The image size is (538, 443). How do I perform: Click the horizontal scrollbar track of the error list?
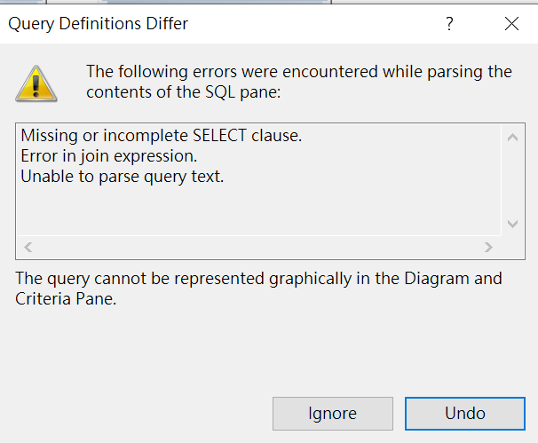click(x=257, y=247)
